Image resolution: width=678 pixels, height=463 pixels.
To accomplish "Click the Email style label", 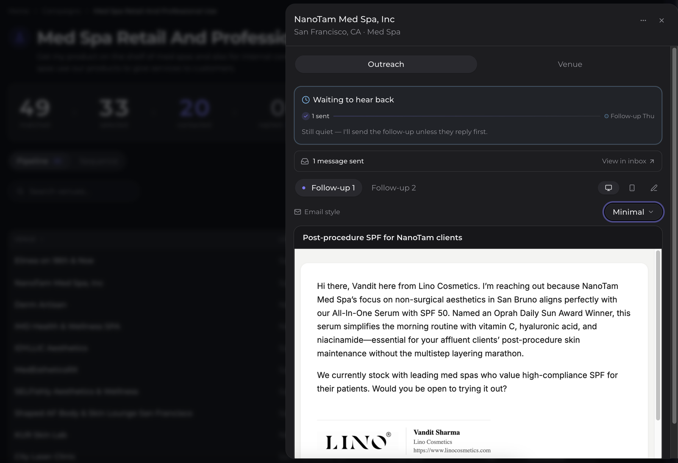I will [322, 212].
